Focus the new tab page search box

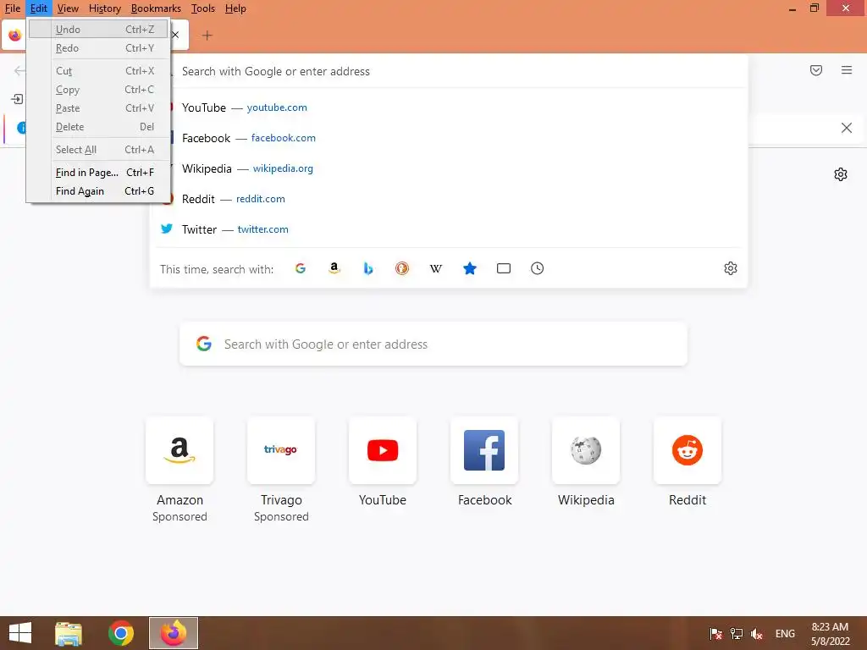pos(433,344)
